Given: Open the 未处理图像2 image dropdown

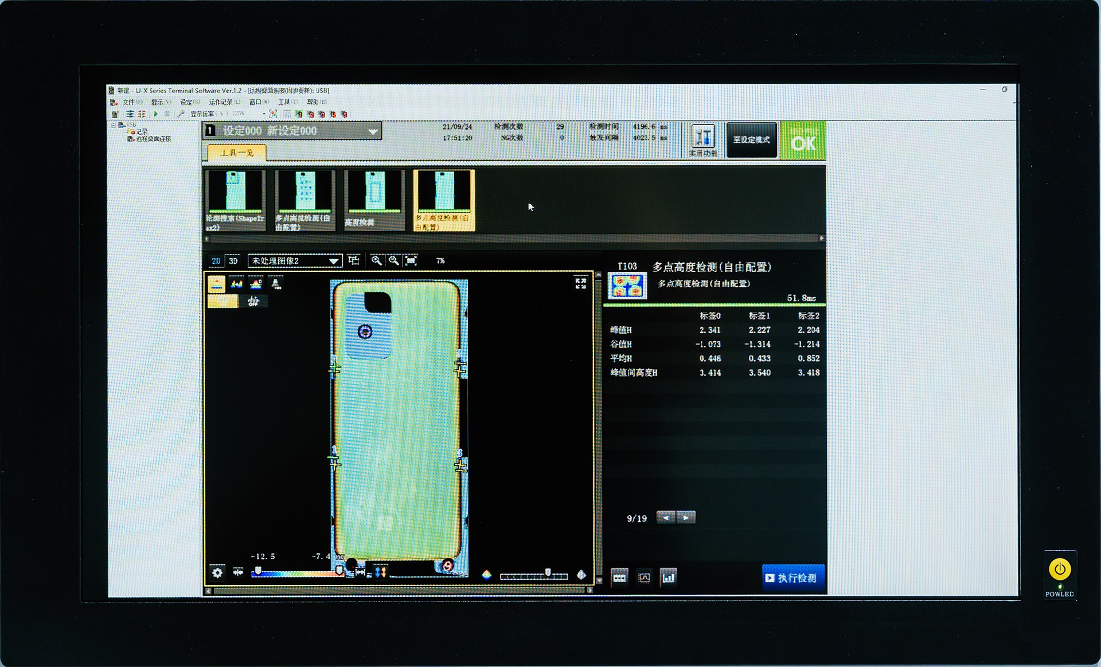Looking at the screenshot, I should tap(295, 261).
